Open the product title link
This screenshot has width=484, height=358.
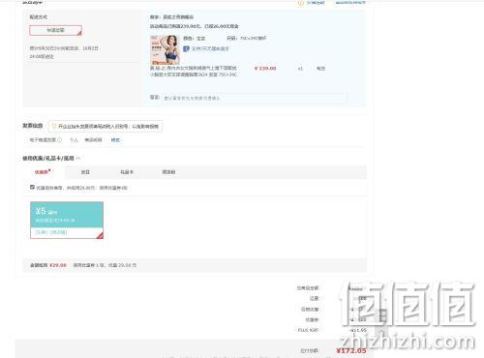pos(194,72)
